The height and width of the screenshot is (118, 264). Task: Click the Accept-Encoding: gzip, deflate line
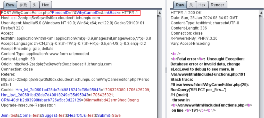(27, 49)
